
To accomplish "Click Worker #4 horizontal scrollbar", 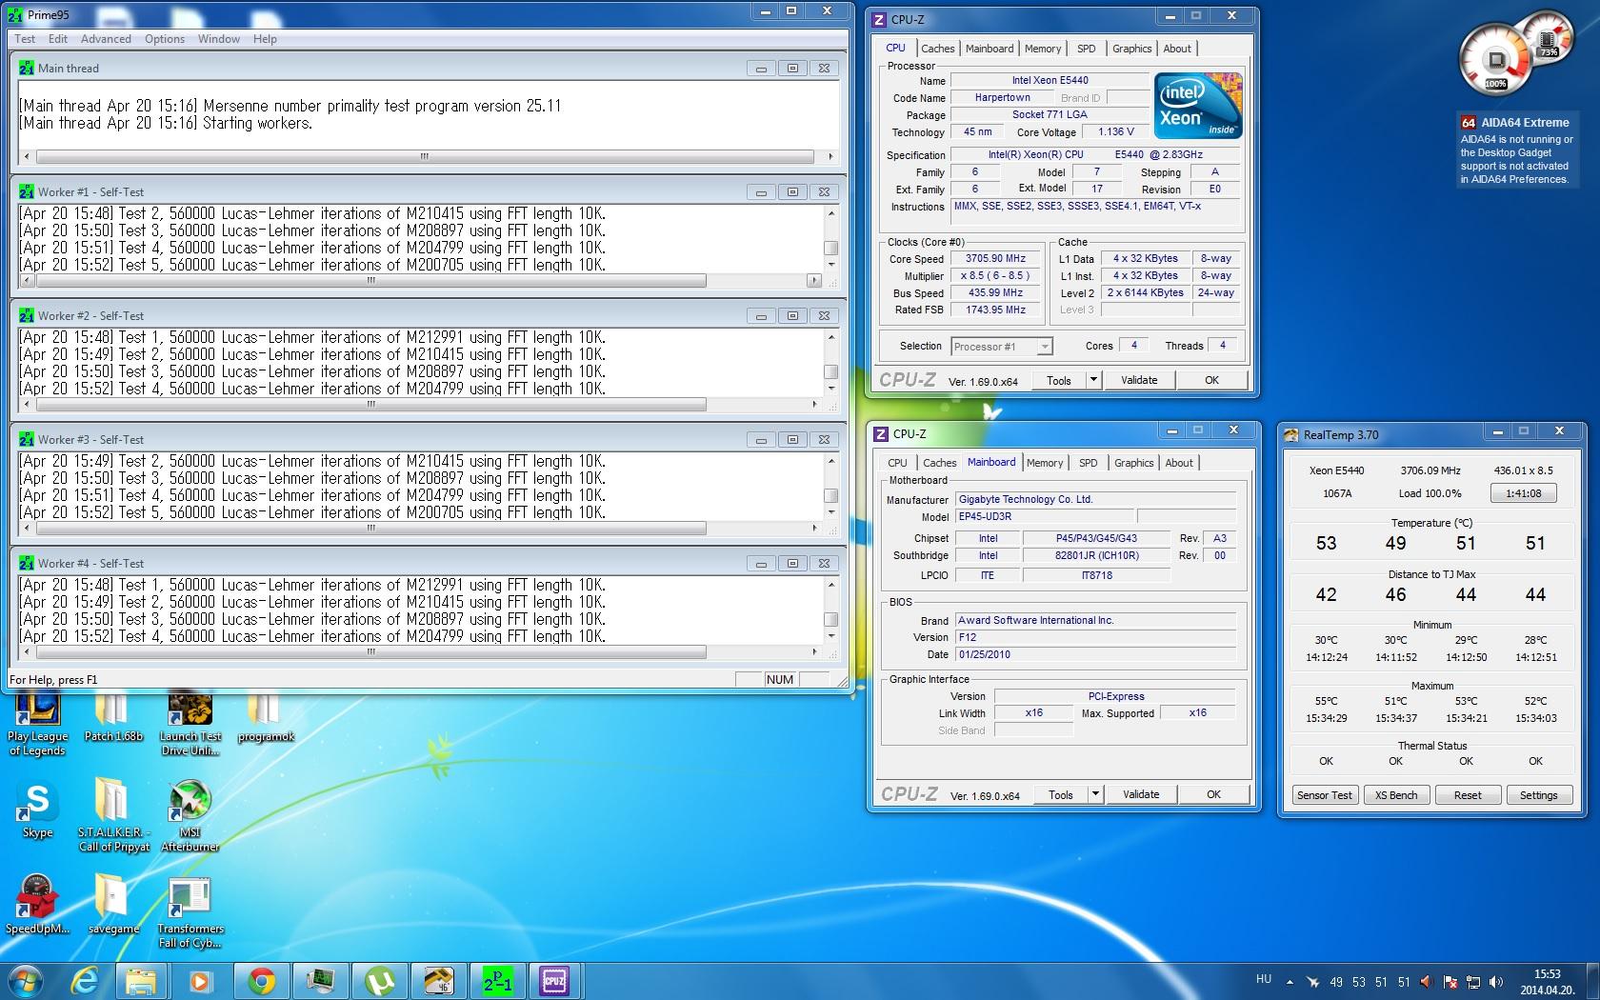I will (x=420, y=652).
